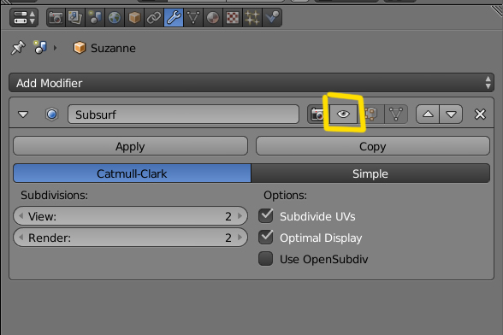
Task: Click the Apply modifier button
Action: (x=130, y=146)
